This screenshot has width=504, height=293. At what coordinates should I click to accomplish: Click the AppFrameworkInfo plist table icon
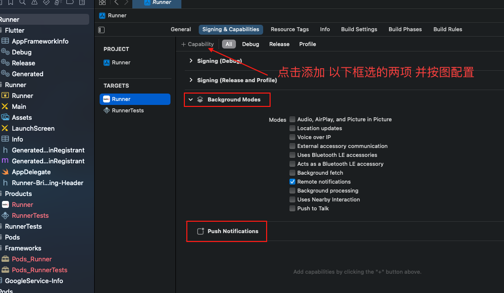pos(5,41)
